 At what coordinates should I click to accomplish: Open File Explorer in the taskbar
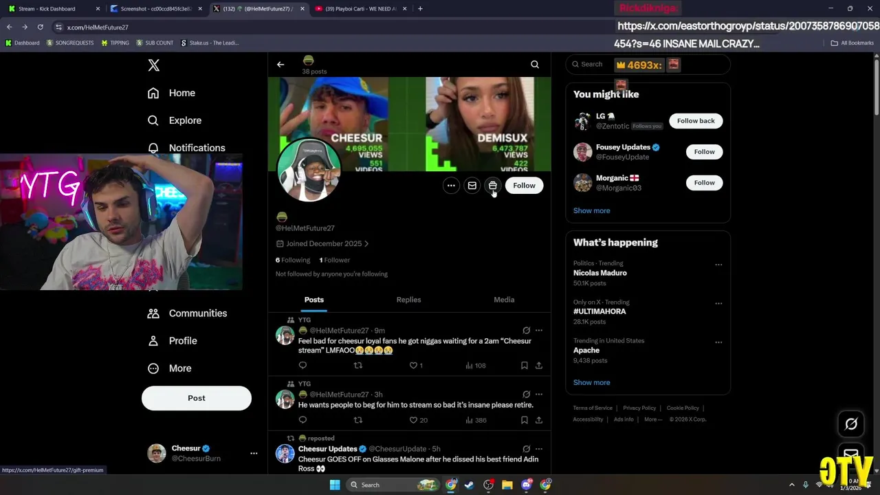pyautogui.click(x=507, y=485)
